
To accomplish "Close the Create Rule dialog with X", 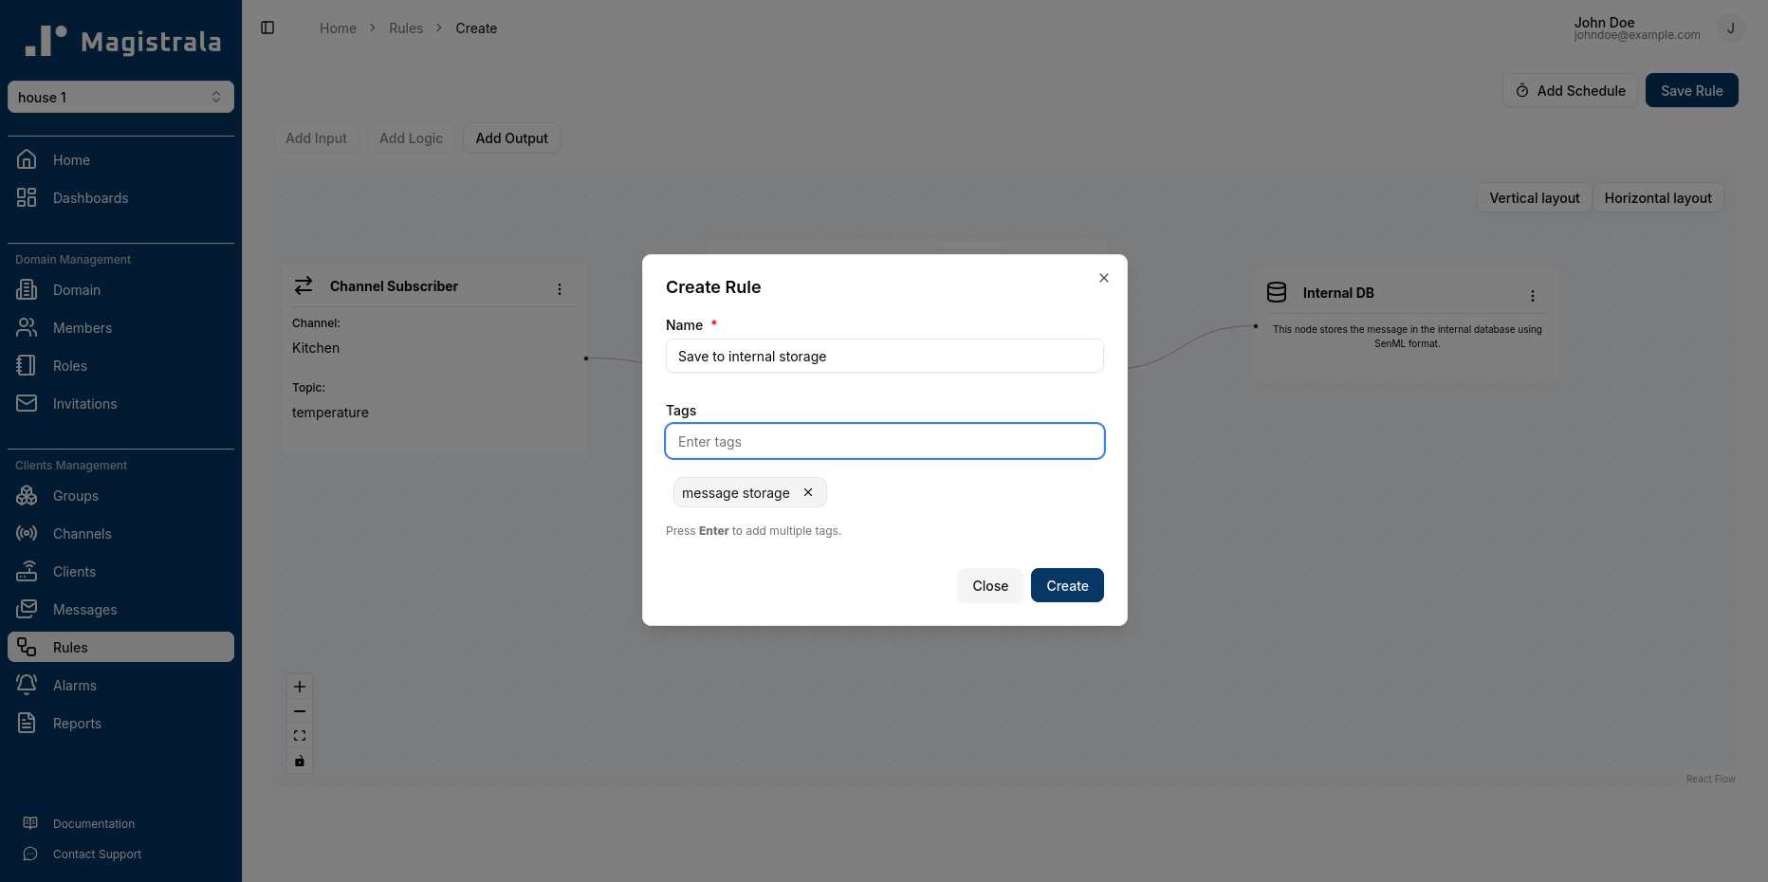I will click(x=1104, y=278).
